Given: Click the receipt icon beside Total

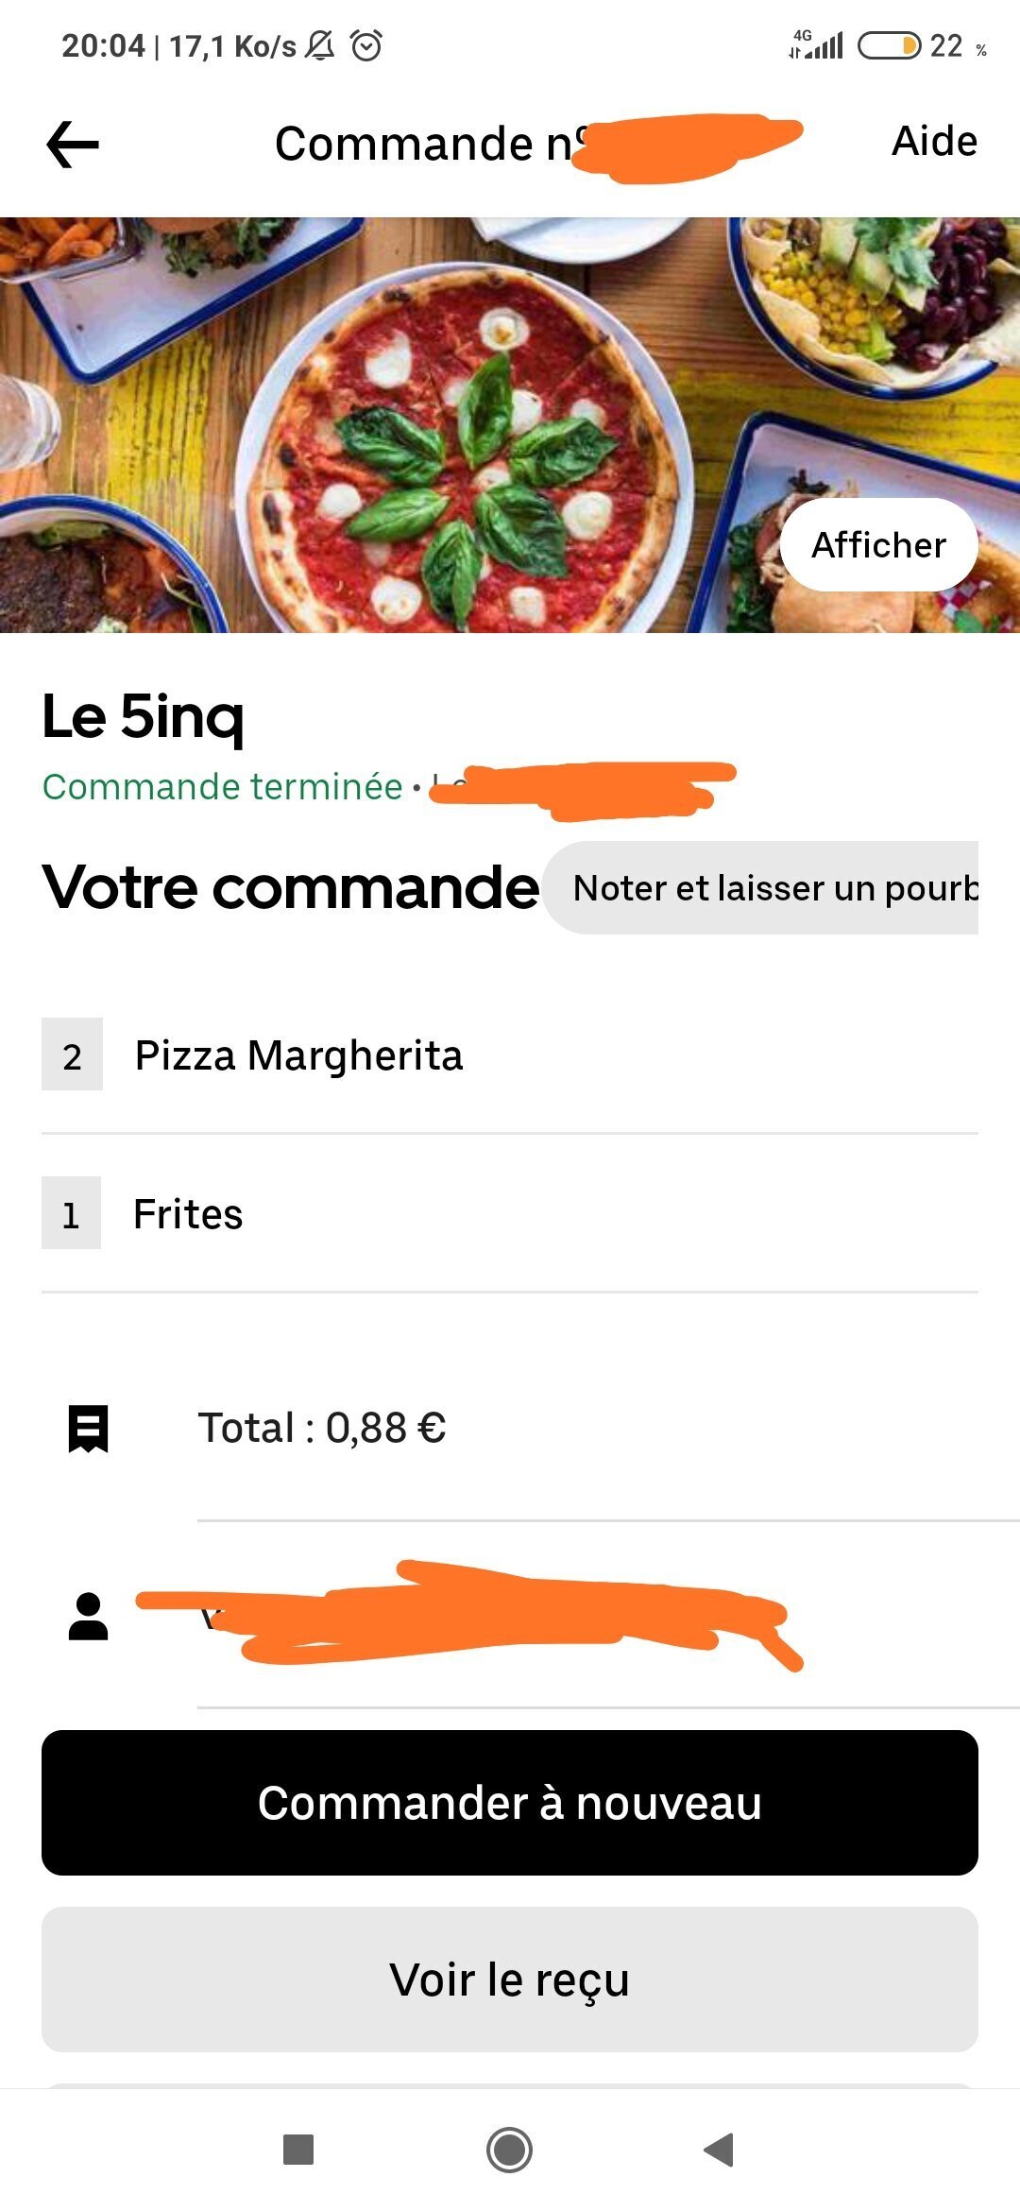Looking at the screenshot, I should tap(88, 1428).
